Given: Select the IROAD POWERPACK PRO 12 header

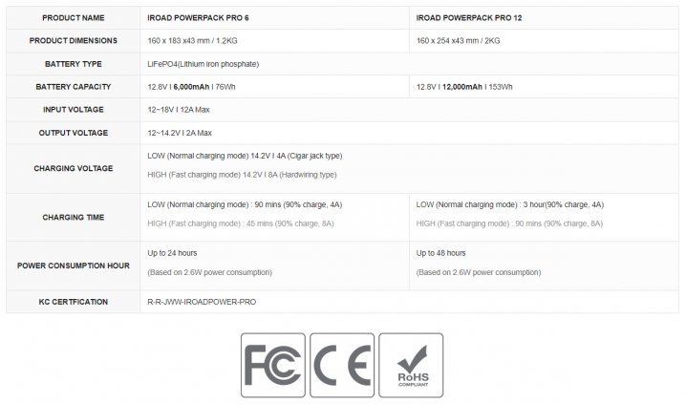Looking at the screenshot, I should point(469,18).
